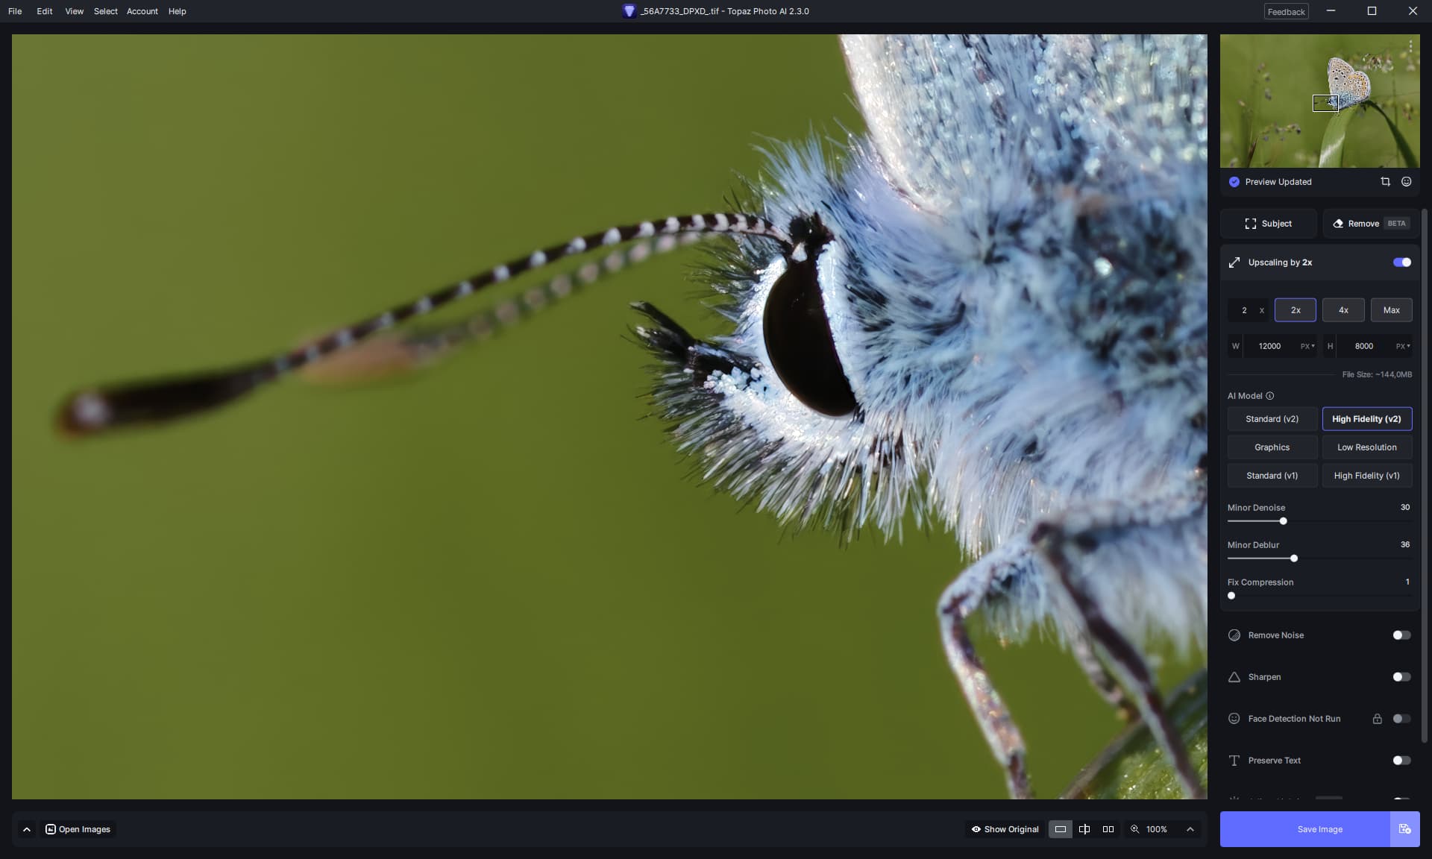The height and width of the screenshot is (859, 1432).
Task: Enable the Remove Noise toggle
Action: [1401, 635]
